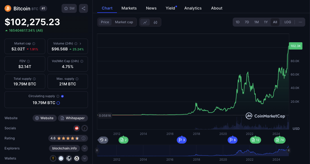Click the rating info icon
This screenshot has width=310, height=164.
(83, 138)
